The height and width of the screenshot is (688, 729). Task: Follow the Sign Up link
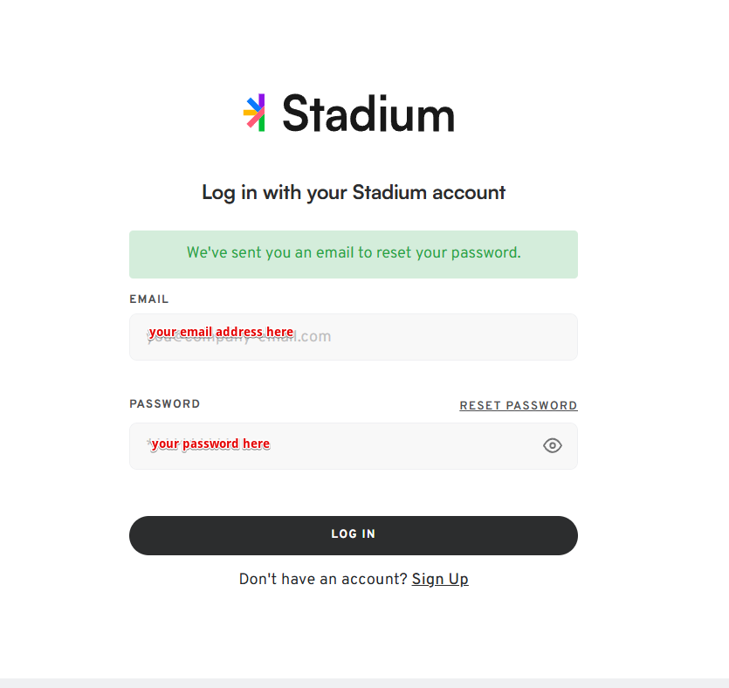click(440, 579)
